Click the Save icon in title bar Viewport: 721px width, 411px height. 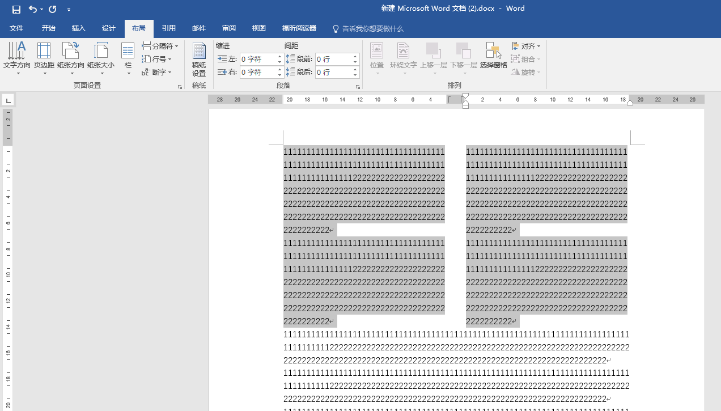tap(16, 9)
